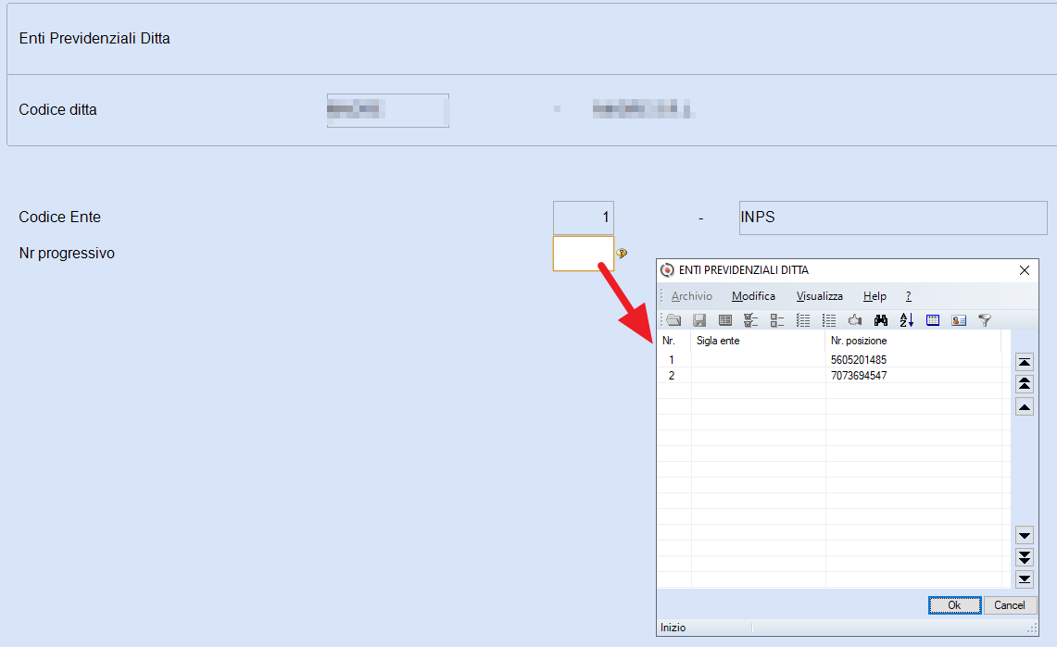The height and width of the screenshot is (647, 1057).
Task: Jump to first record with top arrow
Action: click(x=1025, y=362)
